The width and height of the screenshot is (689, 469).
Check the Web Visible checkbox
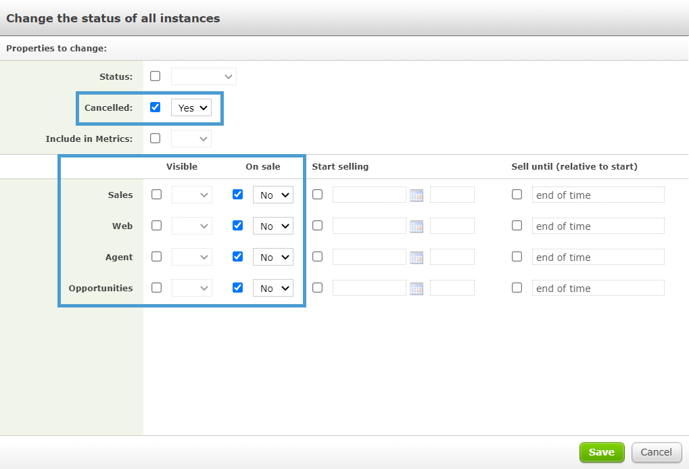[x=157, y=226]
